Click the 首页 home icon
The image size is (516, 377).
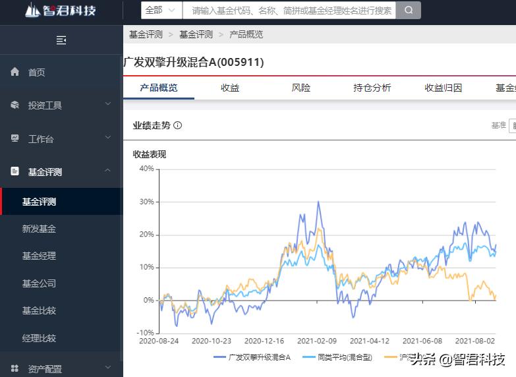click(x=14, y=71)
